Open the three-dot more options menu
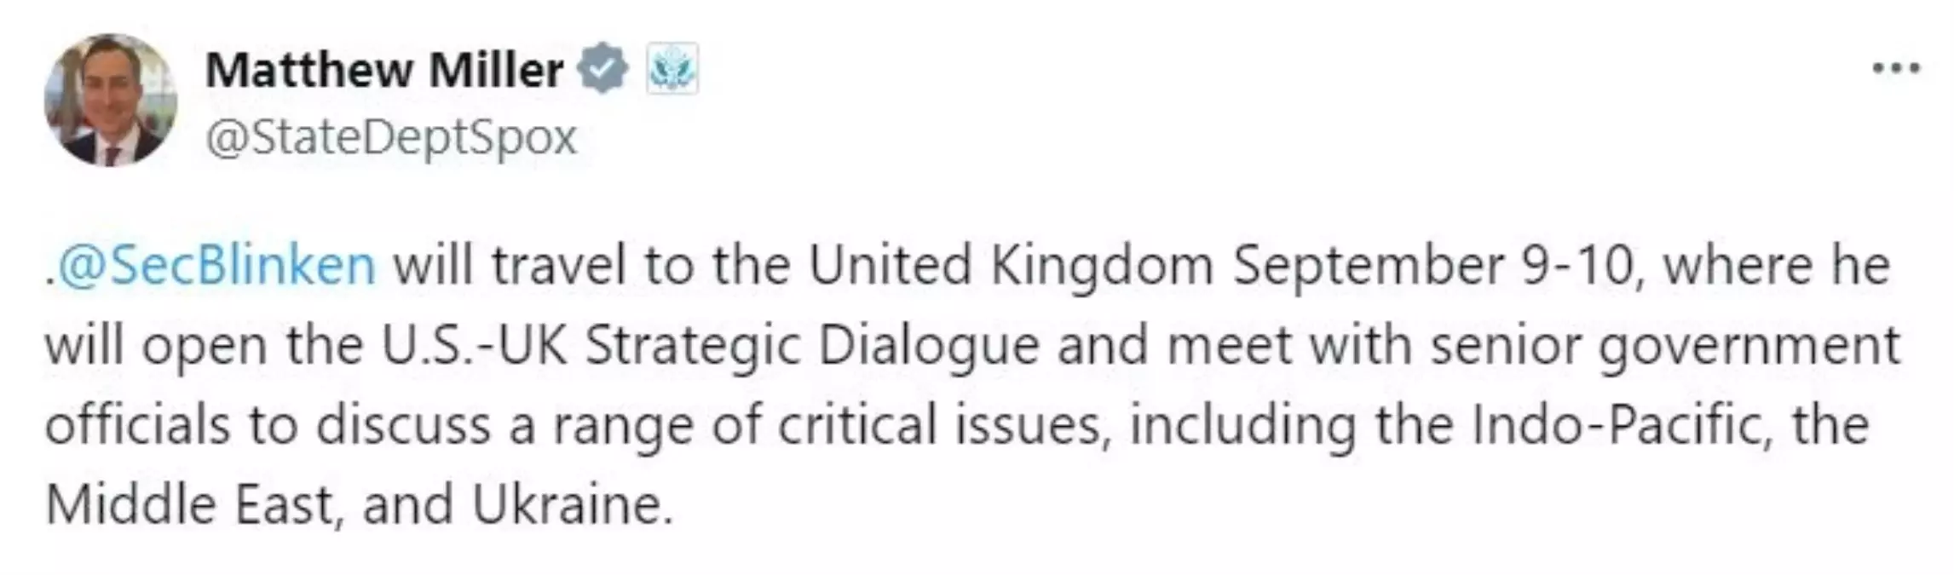 tap(1895, 69)
